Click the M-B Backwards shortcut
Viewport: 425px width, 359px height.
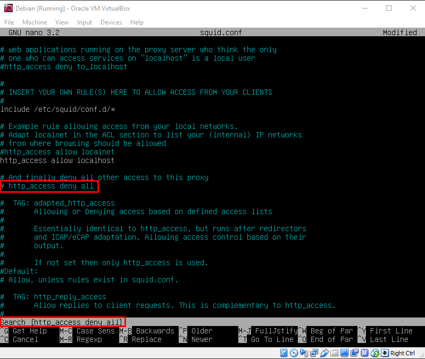[147, 331]
